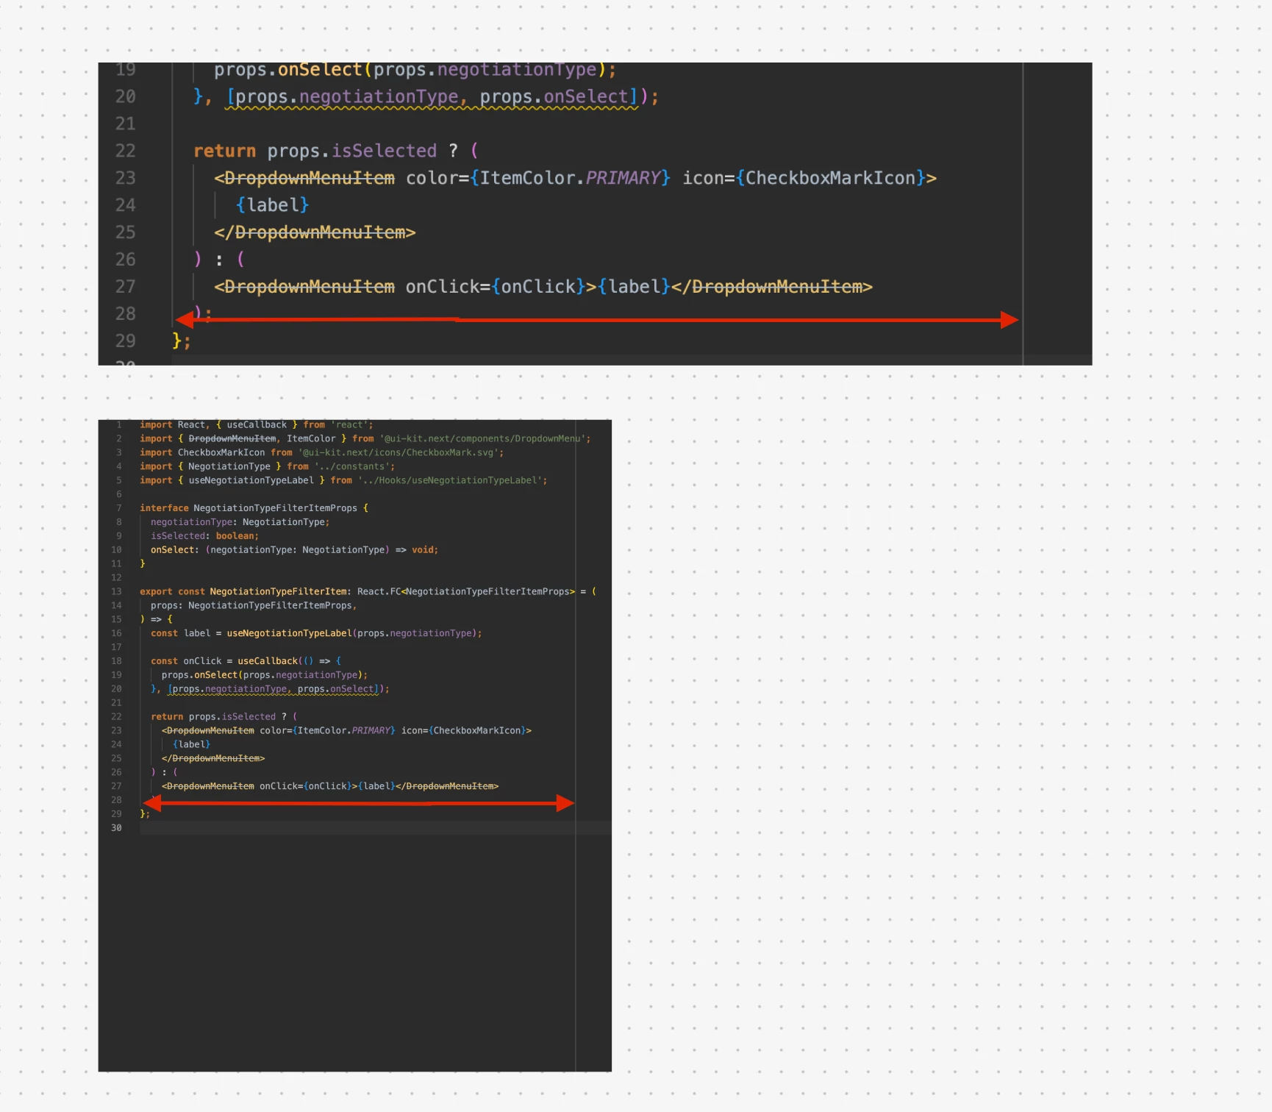Click '[props.negotiationType, props.onSelect]' in enlarged snippet
Viewport: 1272px width, 1112px height.
pos(432,97)
